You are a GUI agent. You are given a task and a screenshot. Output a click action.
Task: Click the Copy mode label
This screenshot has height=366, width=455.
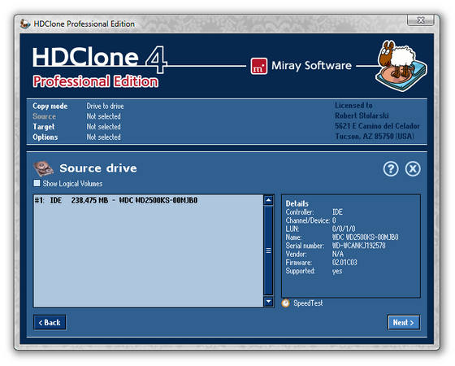(x=50, y=106)
